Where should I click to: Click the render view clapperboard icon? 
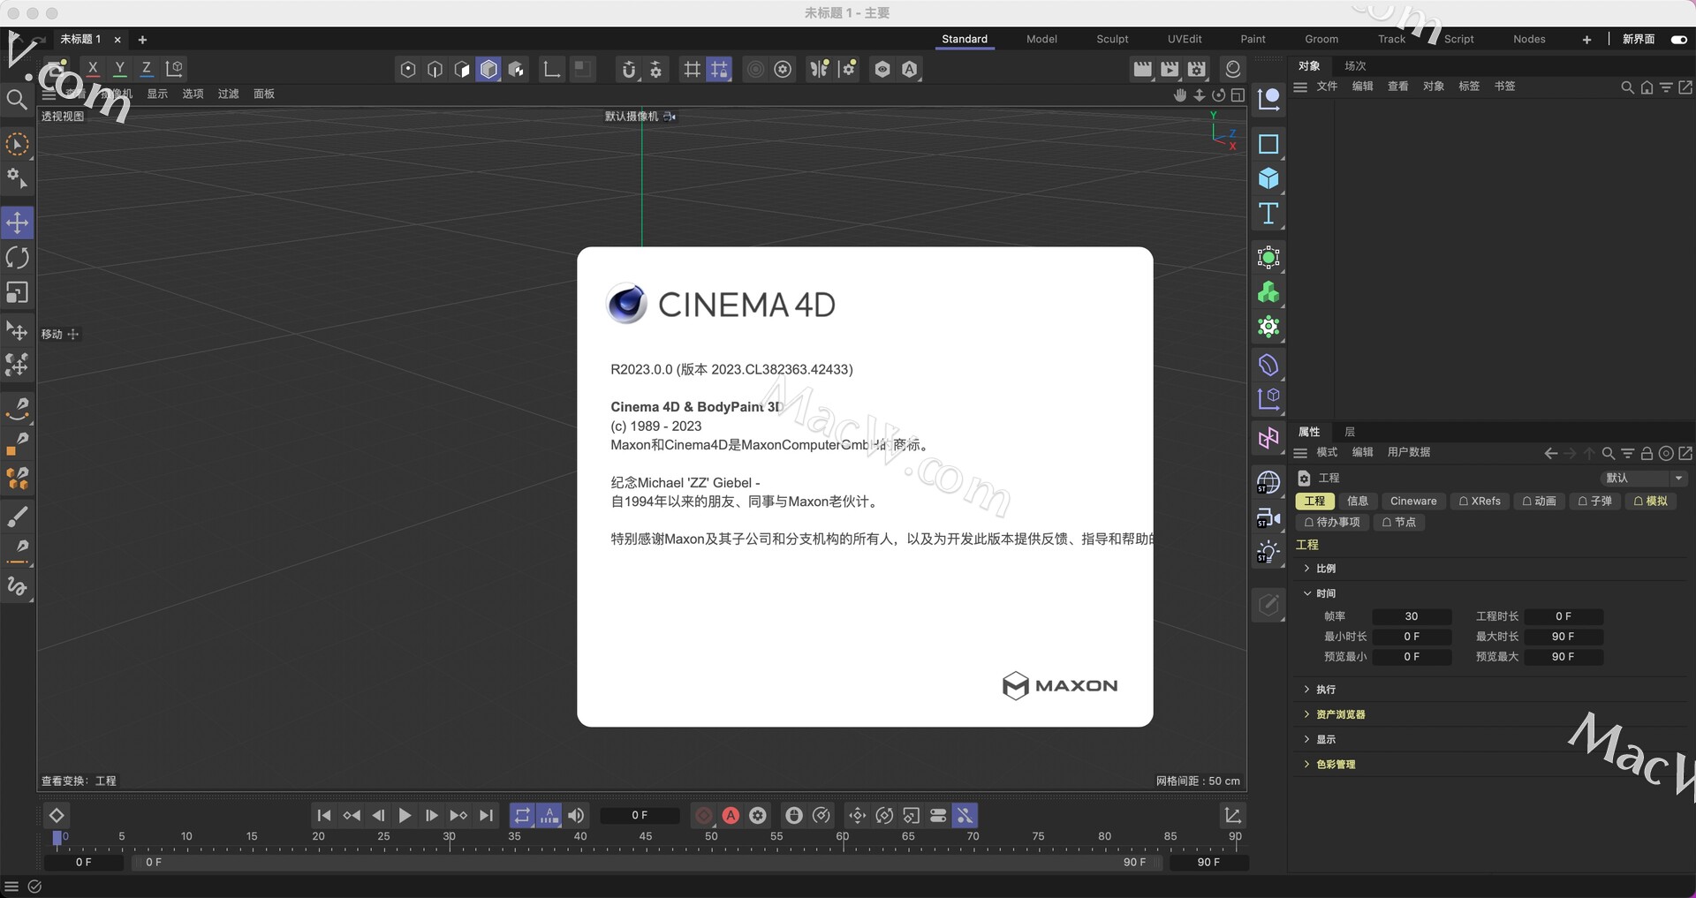[x=1142, y=69]
